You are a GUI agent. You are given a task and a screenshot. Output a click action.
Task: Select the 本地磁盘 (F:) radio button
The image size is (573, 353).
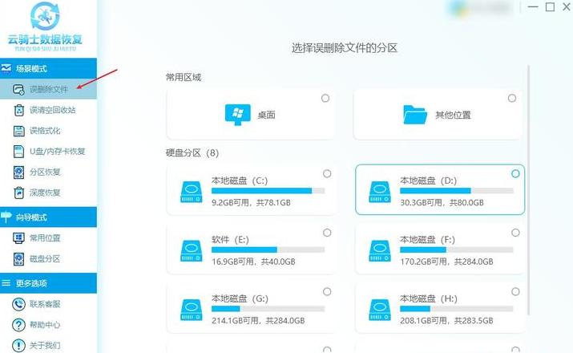click(515, 233)
